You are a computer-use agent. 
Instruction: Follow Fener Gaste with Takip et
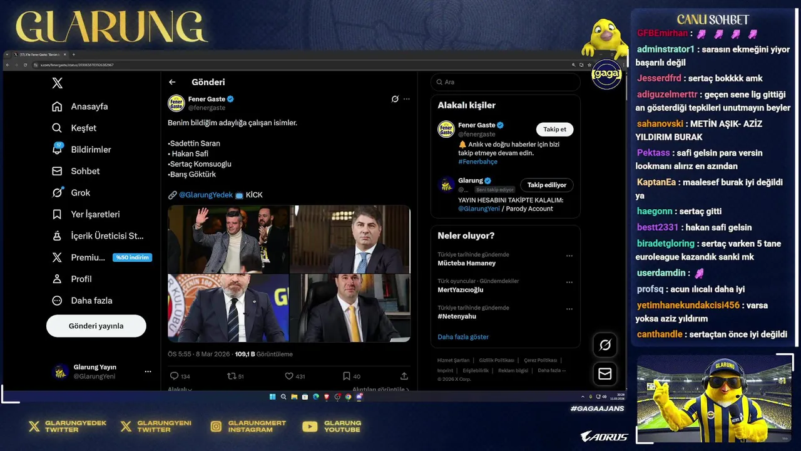(x=554, y=130)
